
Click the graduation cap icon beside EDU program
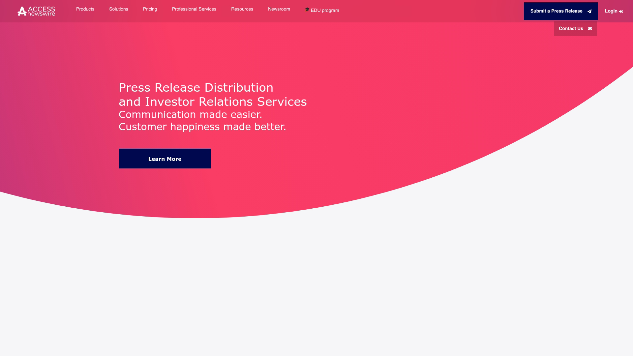click(307, 10)
